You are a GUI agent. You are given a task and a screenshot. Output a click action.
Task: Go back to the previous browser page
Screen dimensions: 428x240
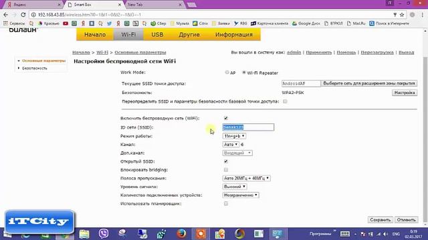[6, 15]
